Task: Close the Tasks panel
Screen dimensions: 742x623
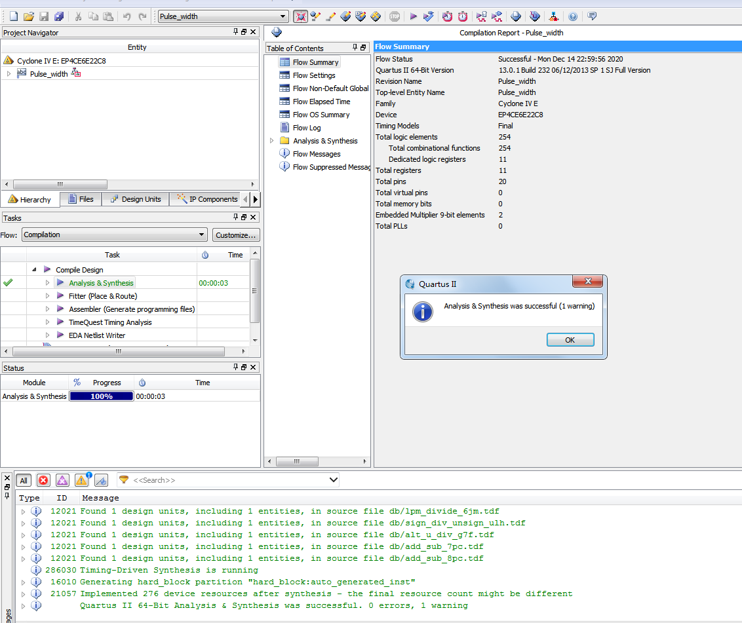Action: 253,217
